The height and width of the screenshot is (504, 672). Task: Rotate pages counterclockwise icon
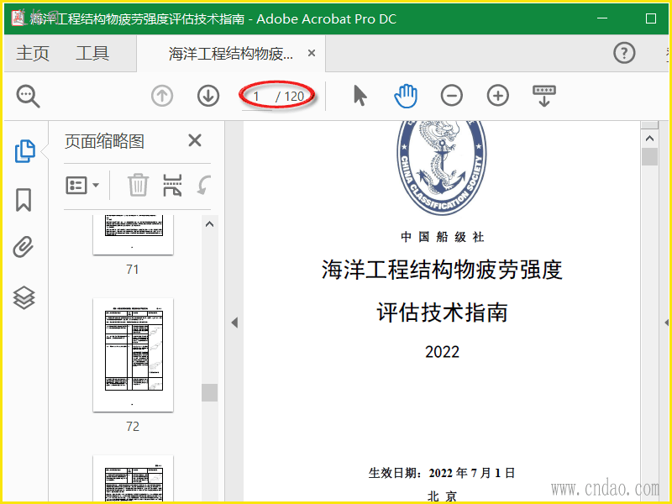204,185
